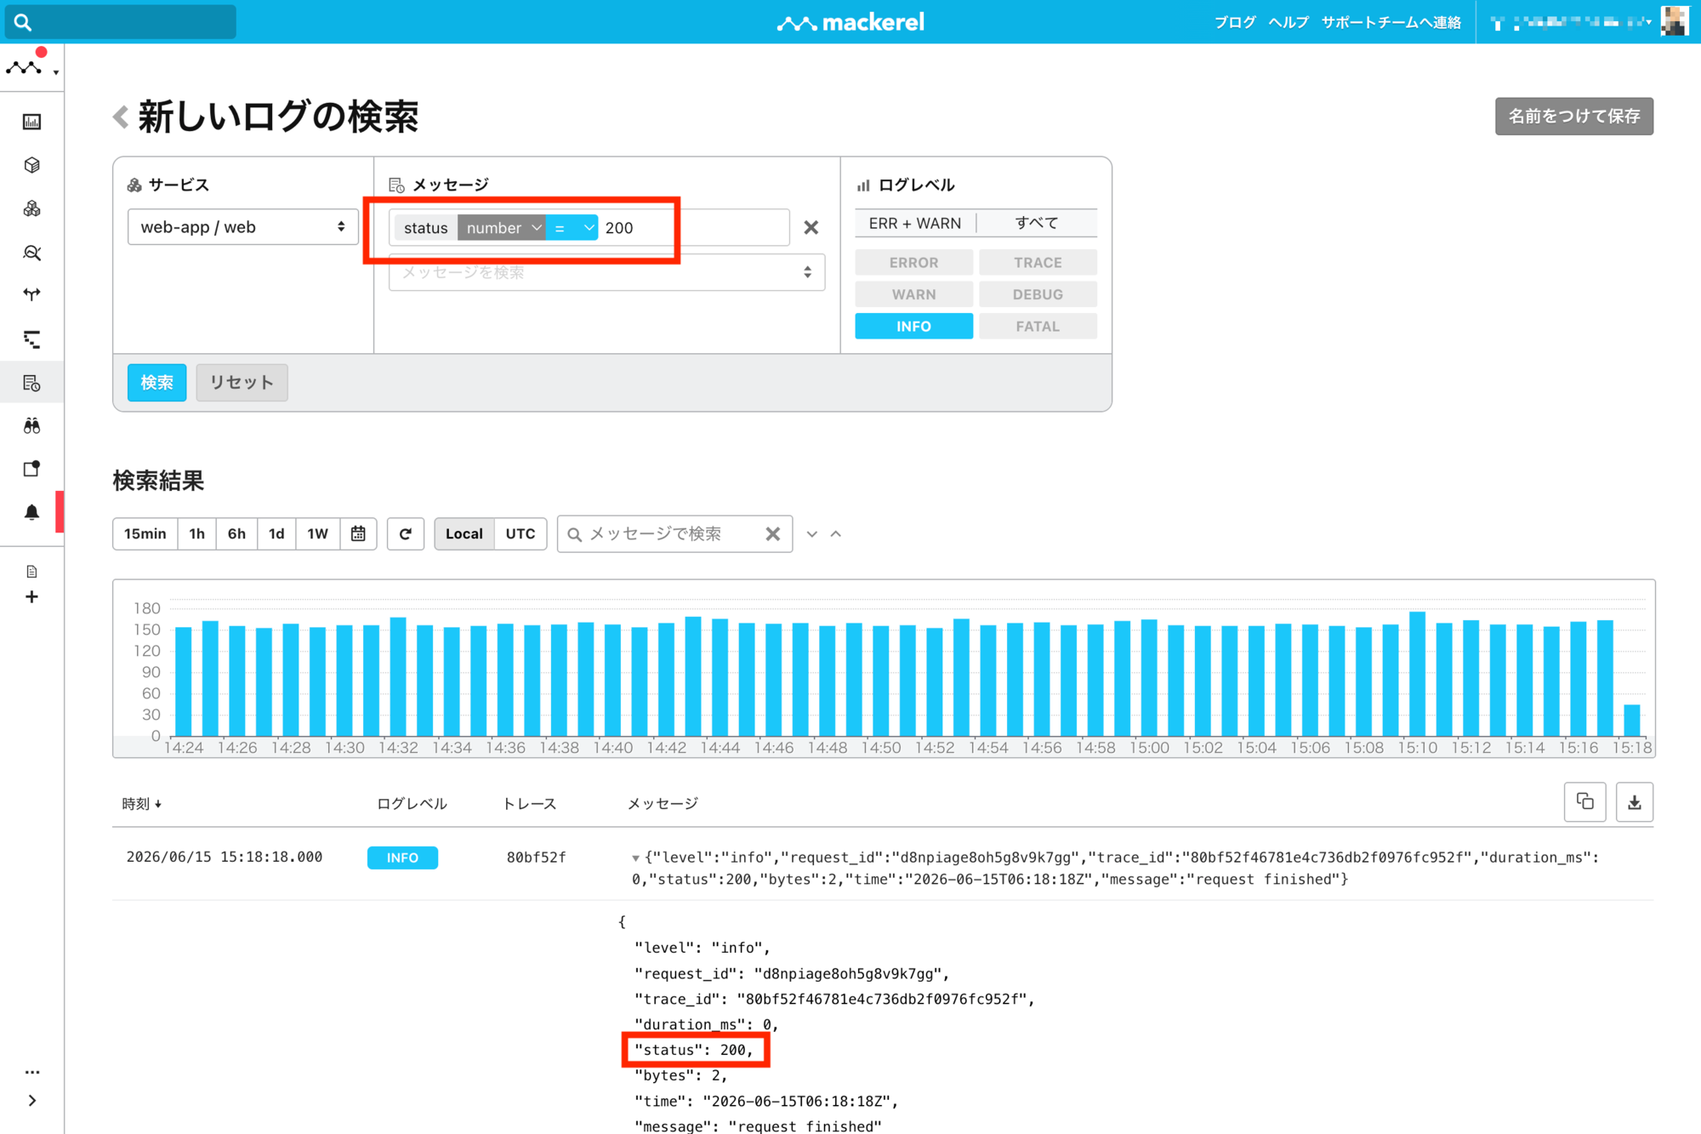
Task: Click the 検索 search button
Action: click(156, 383)
